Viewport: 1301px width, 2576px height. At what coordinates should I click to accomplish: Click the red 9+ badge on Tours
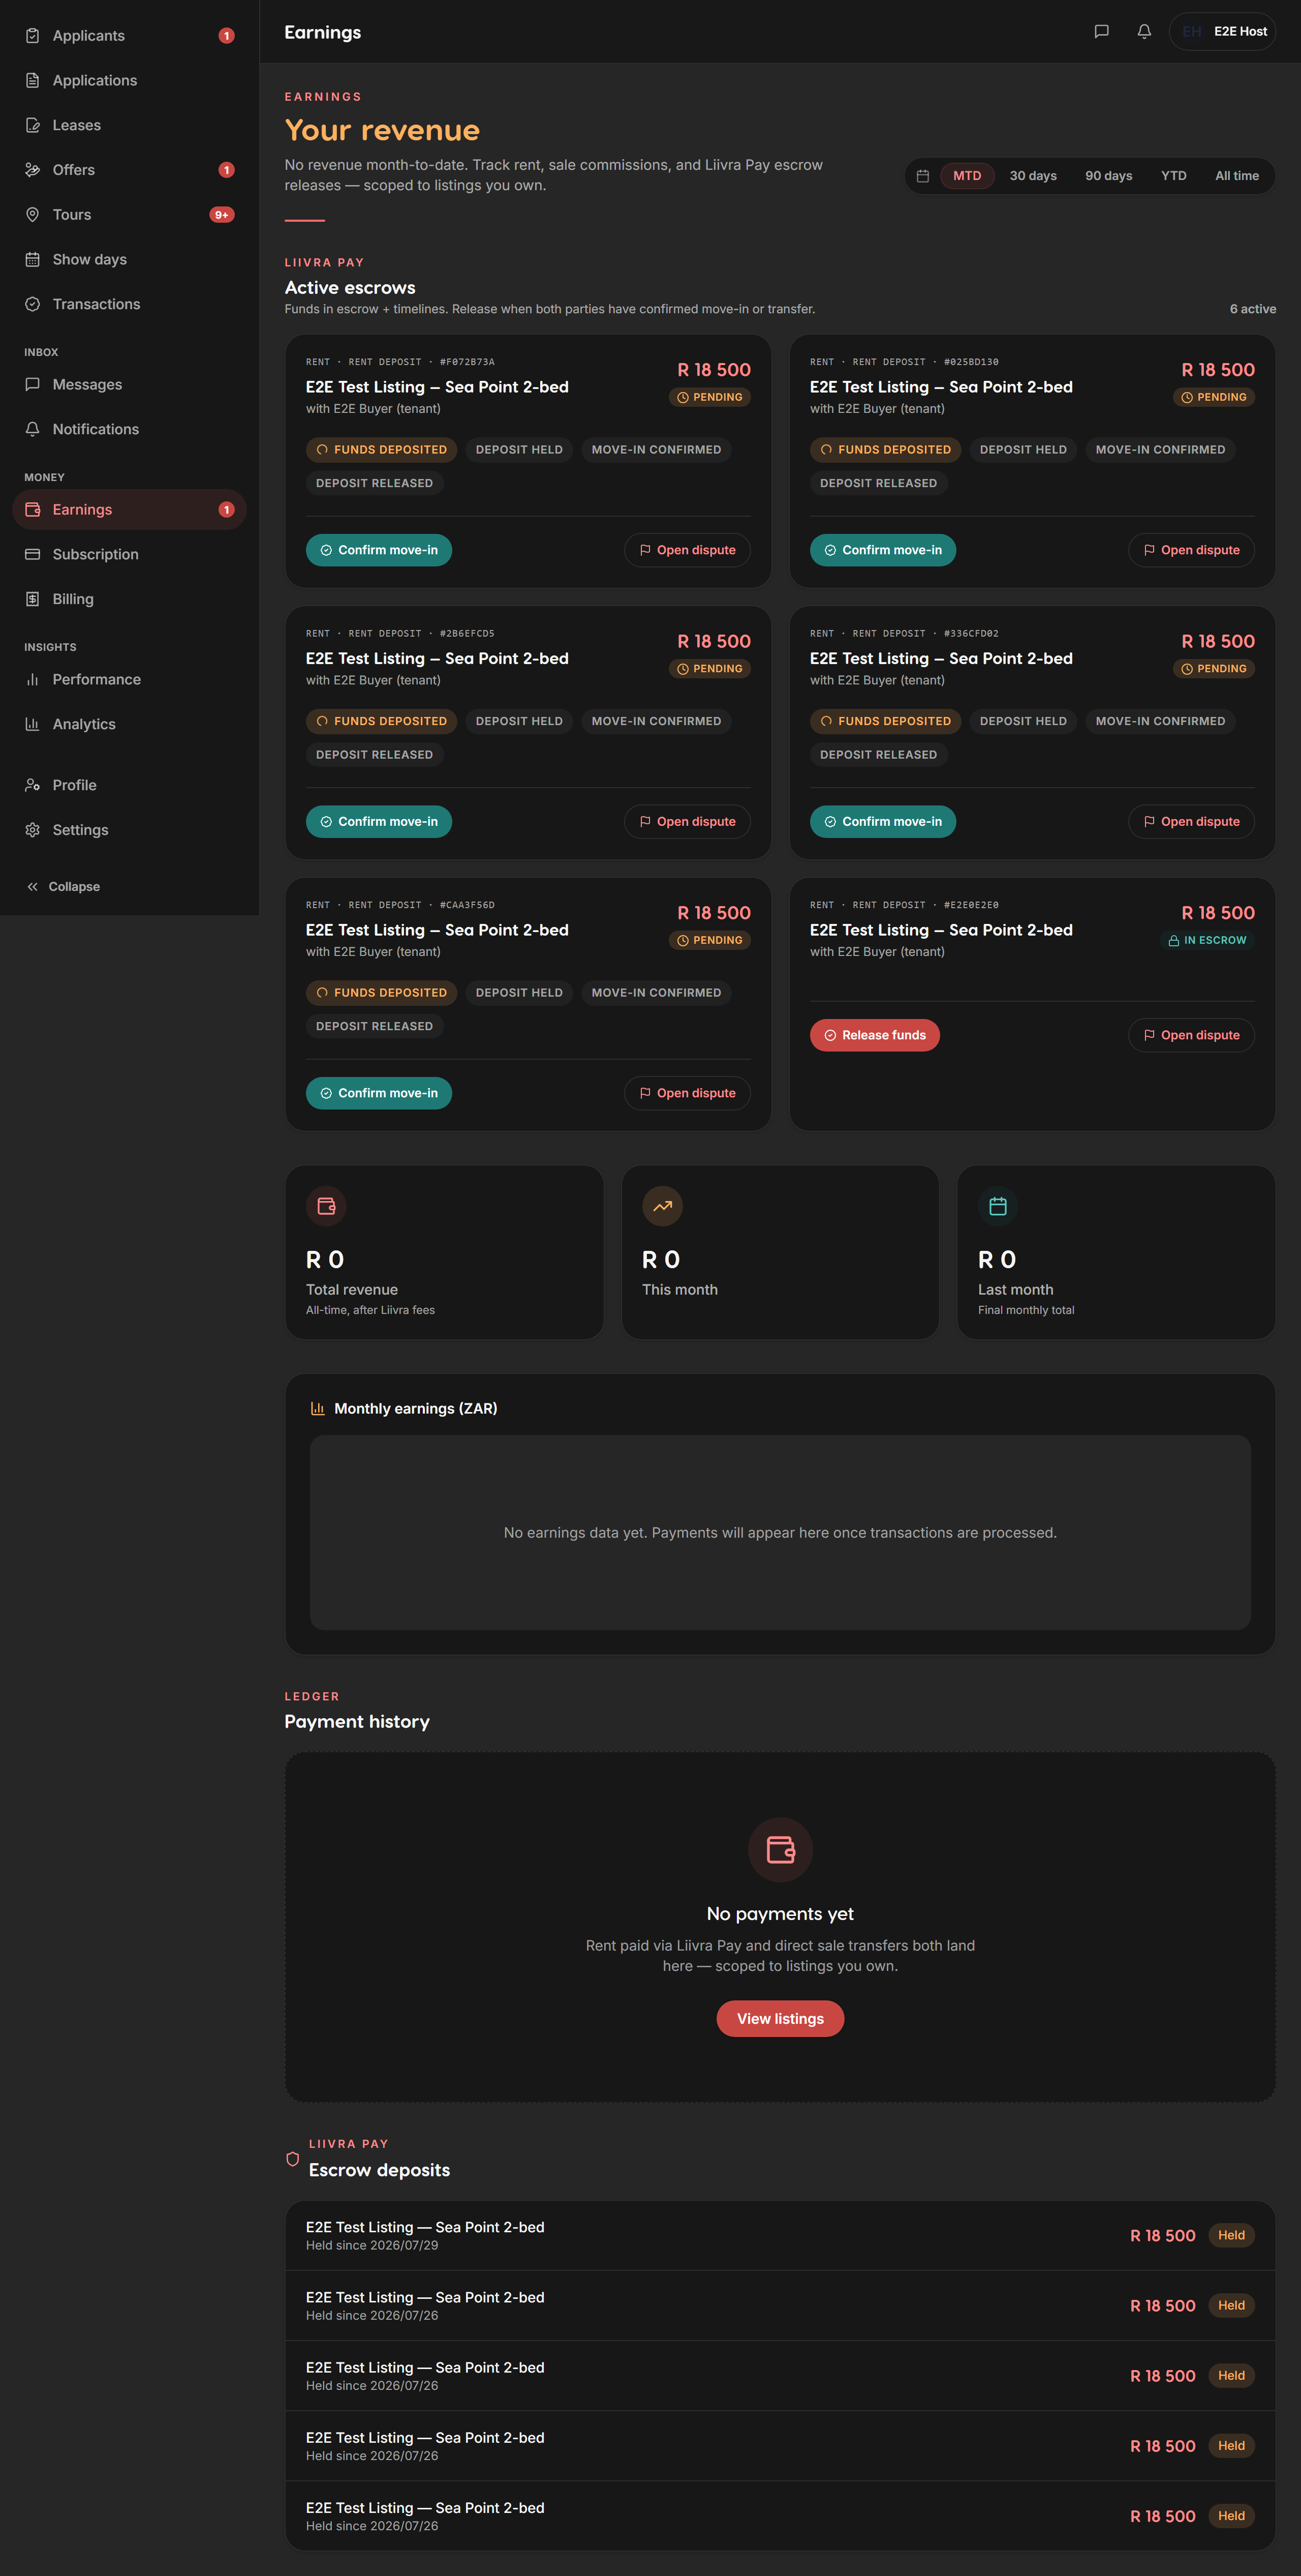point(222,215)
